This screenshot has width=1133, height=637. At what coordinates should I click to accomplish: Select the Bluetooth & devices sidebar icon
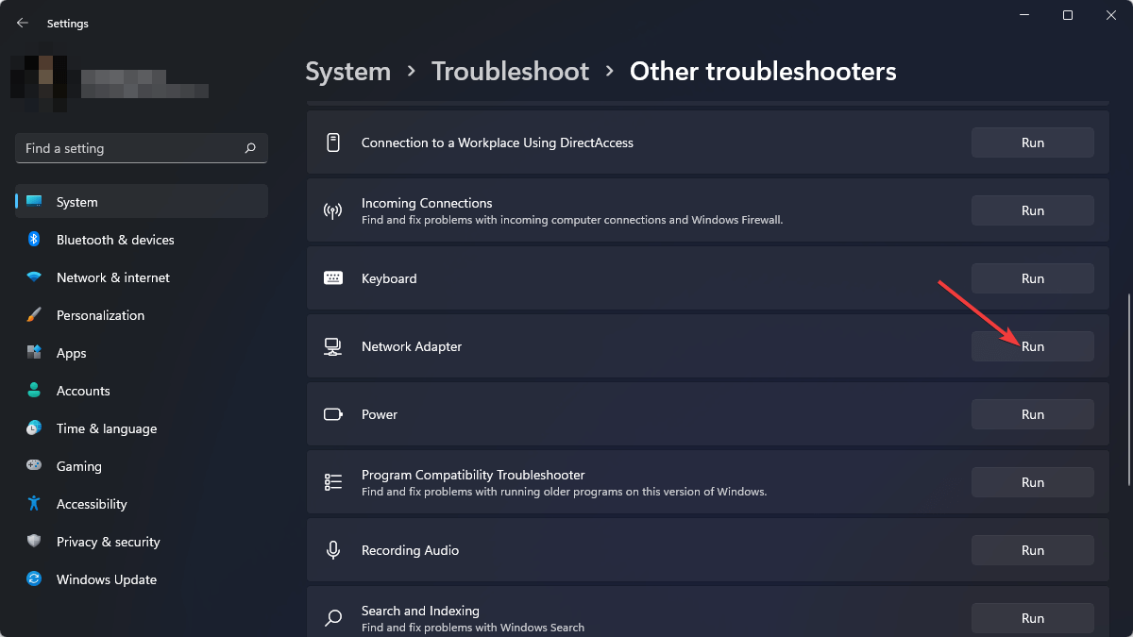click(x=35, y=240)
